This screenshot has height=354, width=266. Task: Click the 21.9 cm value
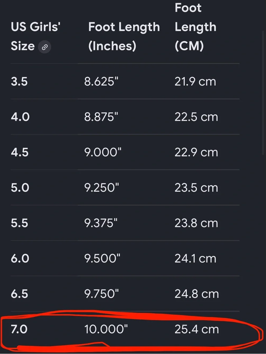tap(195, 82)
